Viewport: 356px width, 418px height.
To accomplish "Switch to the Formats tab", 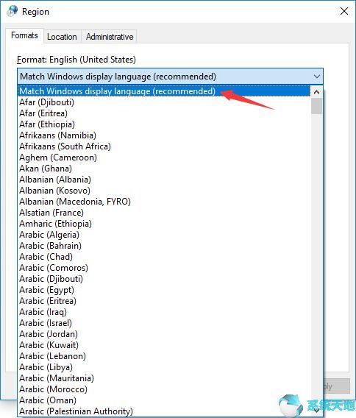I will pos(24,35).
